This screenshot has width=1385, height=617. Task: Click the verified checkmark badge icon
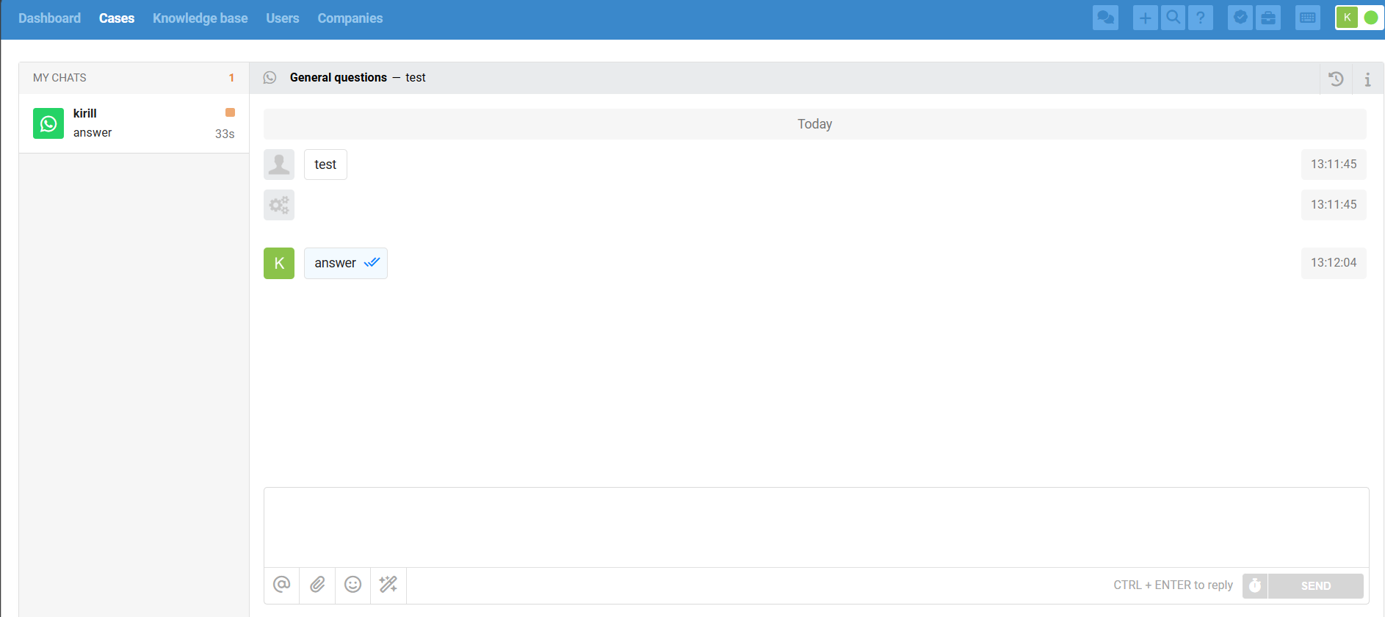[x=1240, y=18]
